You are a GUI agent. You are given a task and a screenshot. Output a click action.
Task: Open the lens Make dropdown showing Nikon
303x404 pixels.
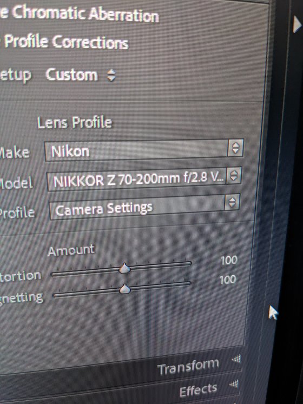coord(144,150)
